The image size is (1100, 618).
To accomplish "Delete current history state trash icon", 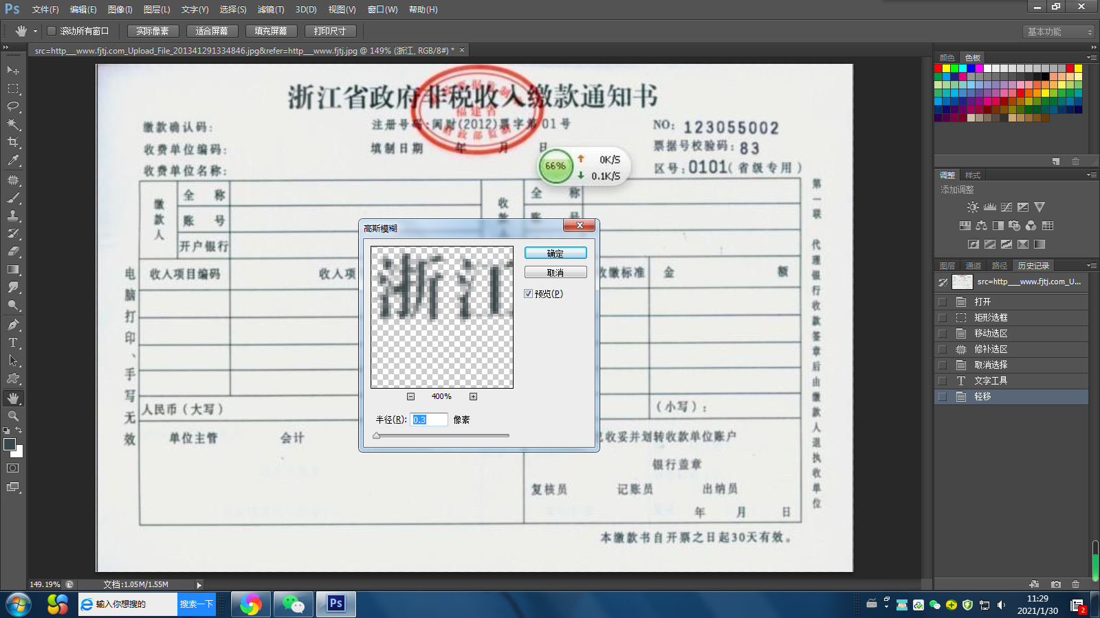I will pos(1076,584).
